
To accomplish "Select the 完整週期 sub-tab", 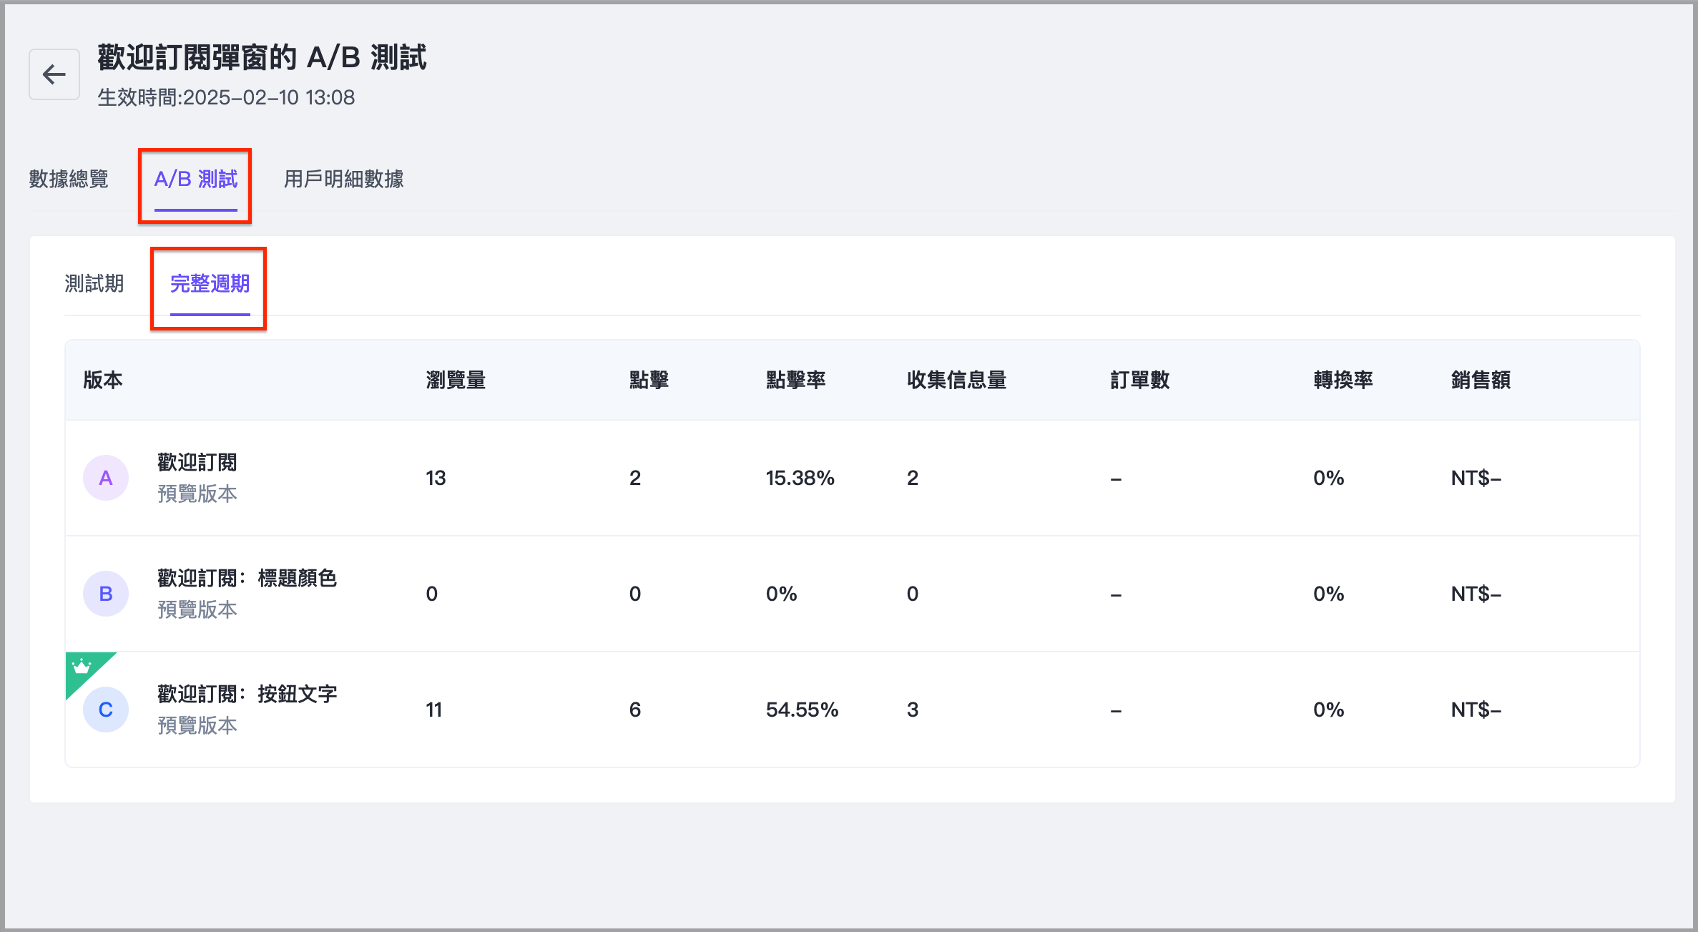I will click(210, 284).
